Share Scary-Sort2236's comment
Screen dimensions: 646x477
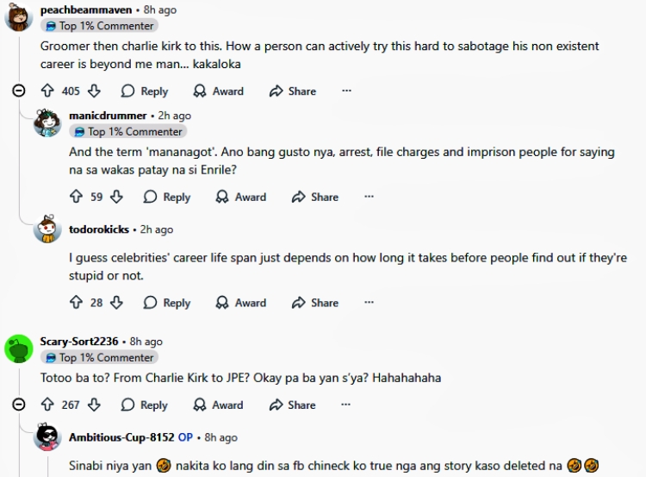293,405
